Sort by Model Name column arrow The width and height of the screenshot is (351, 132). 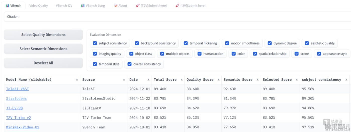(77, 80)
